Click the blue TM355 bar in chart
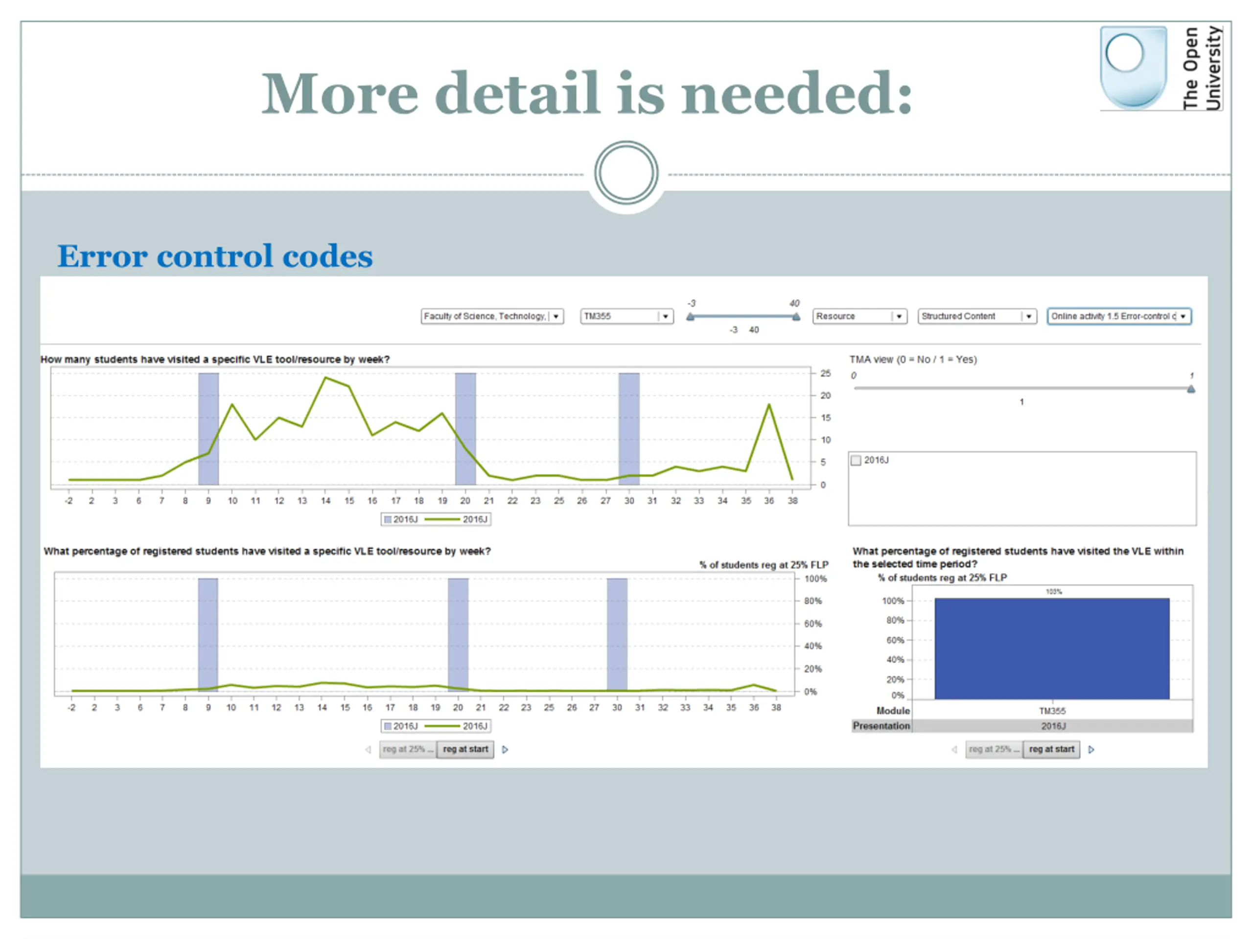 (1052, 648)
